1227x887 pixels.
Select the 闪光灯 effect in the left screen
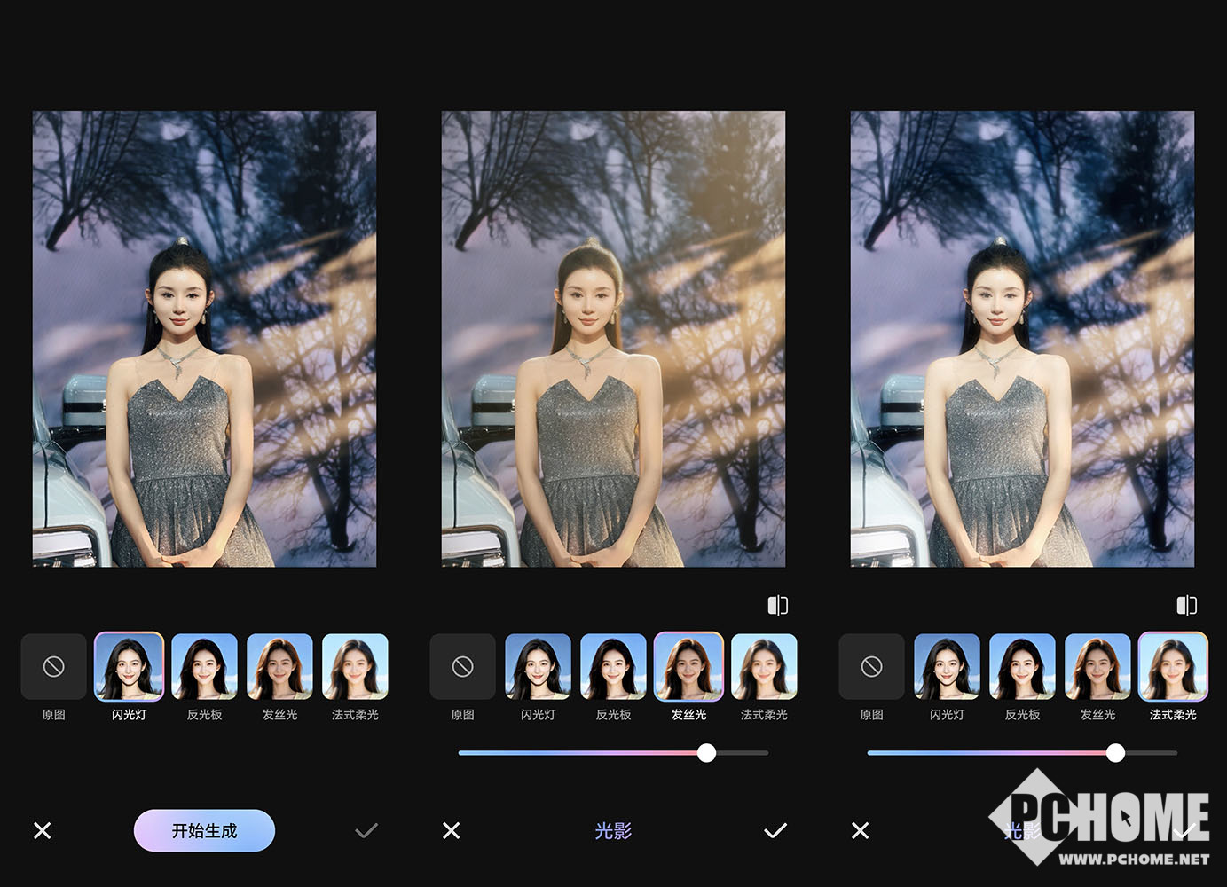pos(130,667)
